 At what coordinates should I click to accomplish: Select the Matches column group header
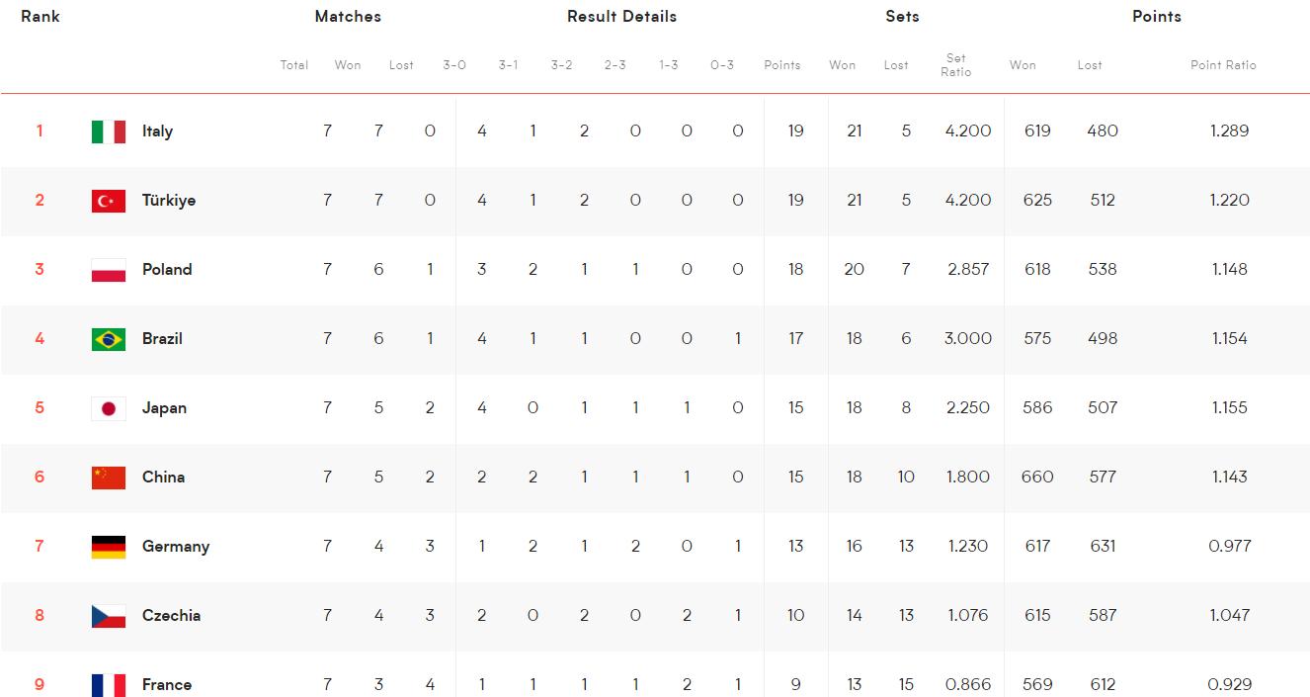point(348,16)
